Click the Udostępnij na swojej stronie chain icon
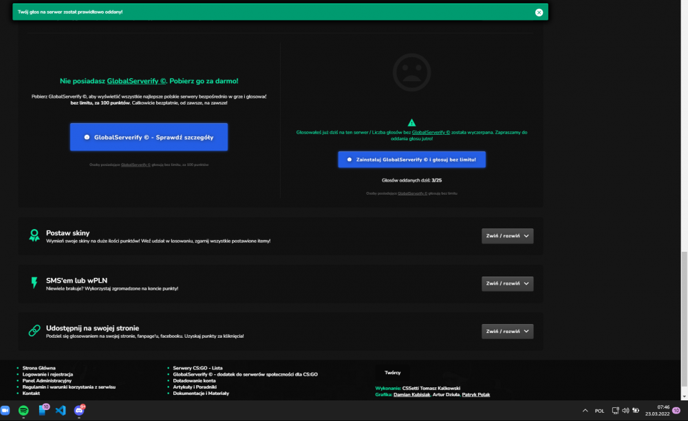This screenshot has width=688, height=421. 34,331
